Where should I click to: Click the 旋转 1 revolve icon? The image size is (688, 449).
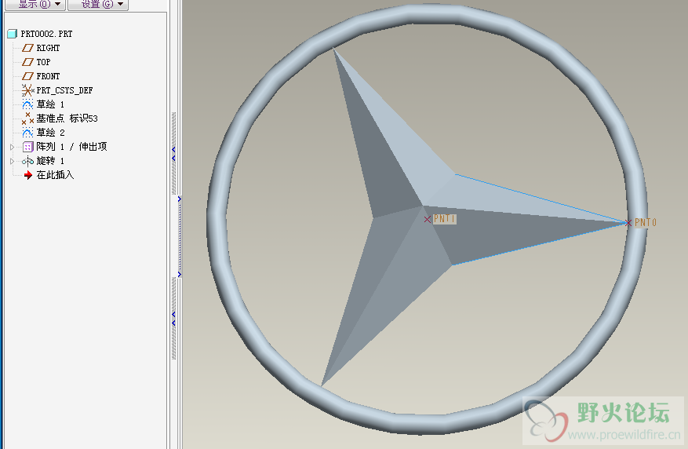[27, 161]
